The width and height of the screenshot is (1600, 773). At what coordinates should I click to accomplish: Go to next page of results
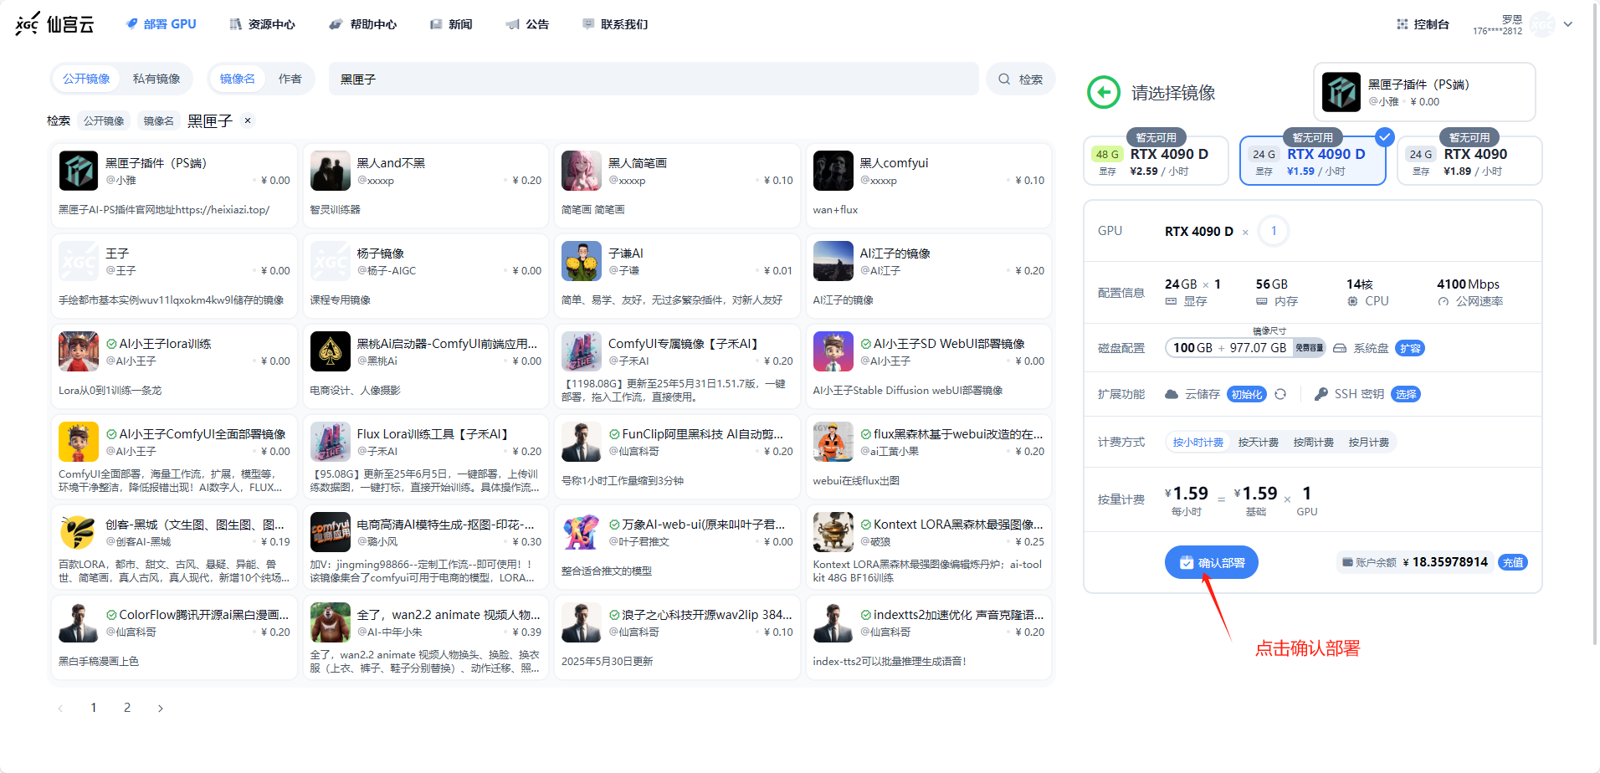161,709
